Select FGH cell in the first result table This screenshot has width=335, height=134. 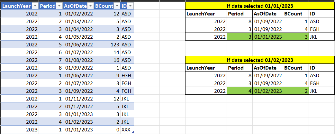[322, 29]
